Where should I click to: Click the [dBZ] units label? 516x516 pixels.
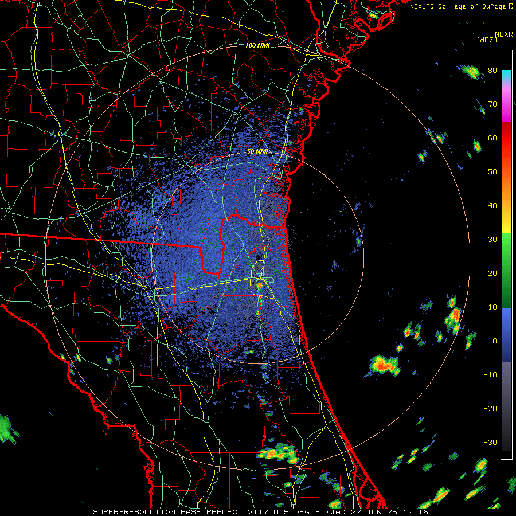tap(487, 40)
